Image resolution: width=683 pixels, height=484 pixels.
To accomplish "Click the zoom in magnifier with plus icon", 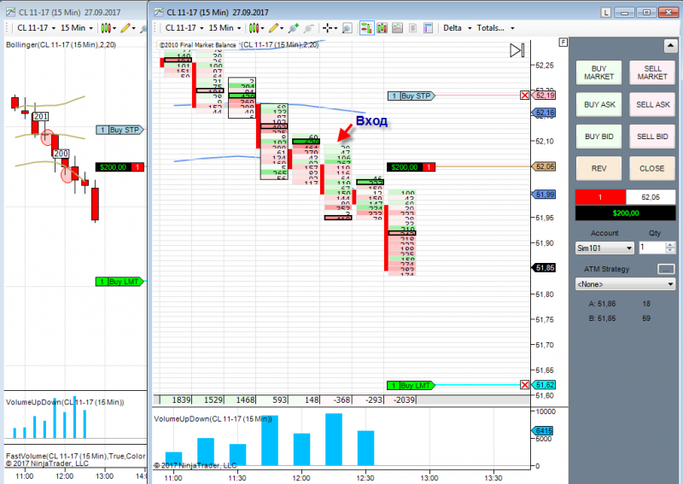I will click(x=293, y=28).
